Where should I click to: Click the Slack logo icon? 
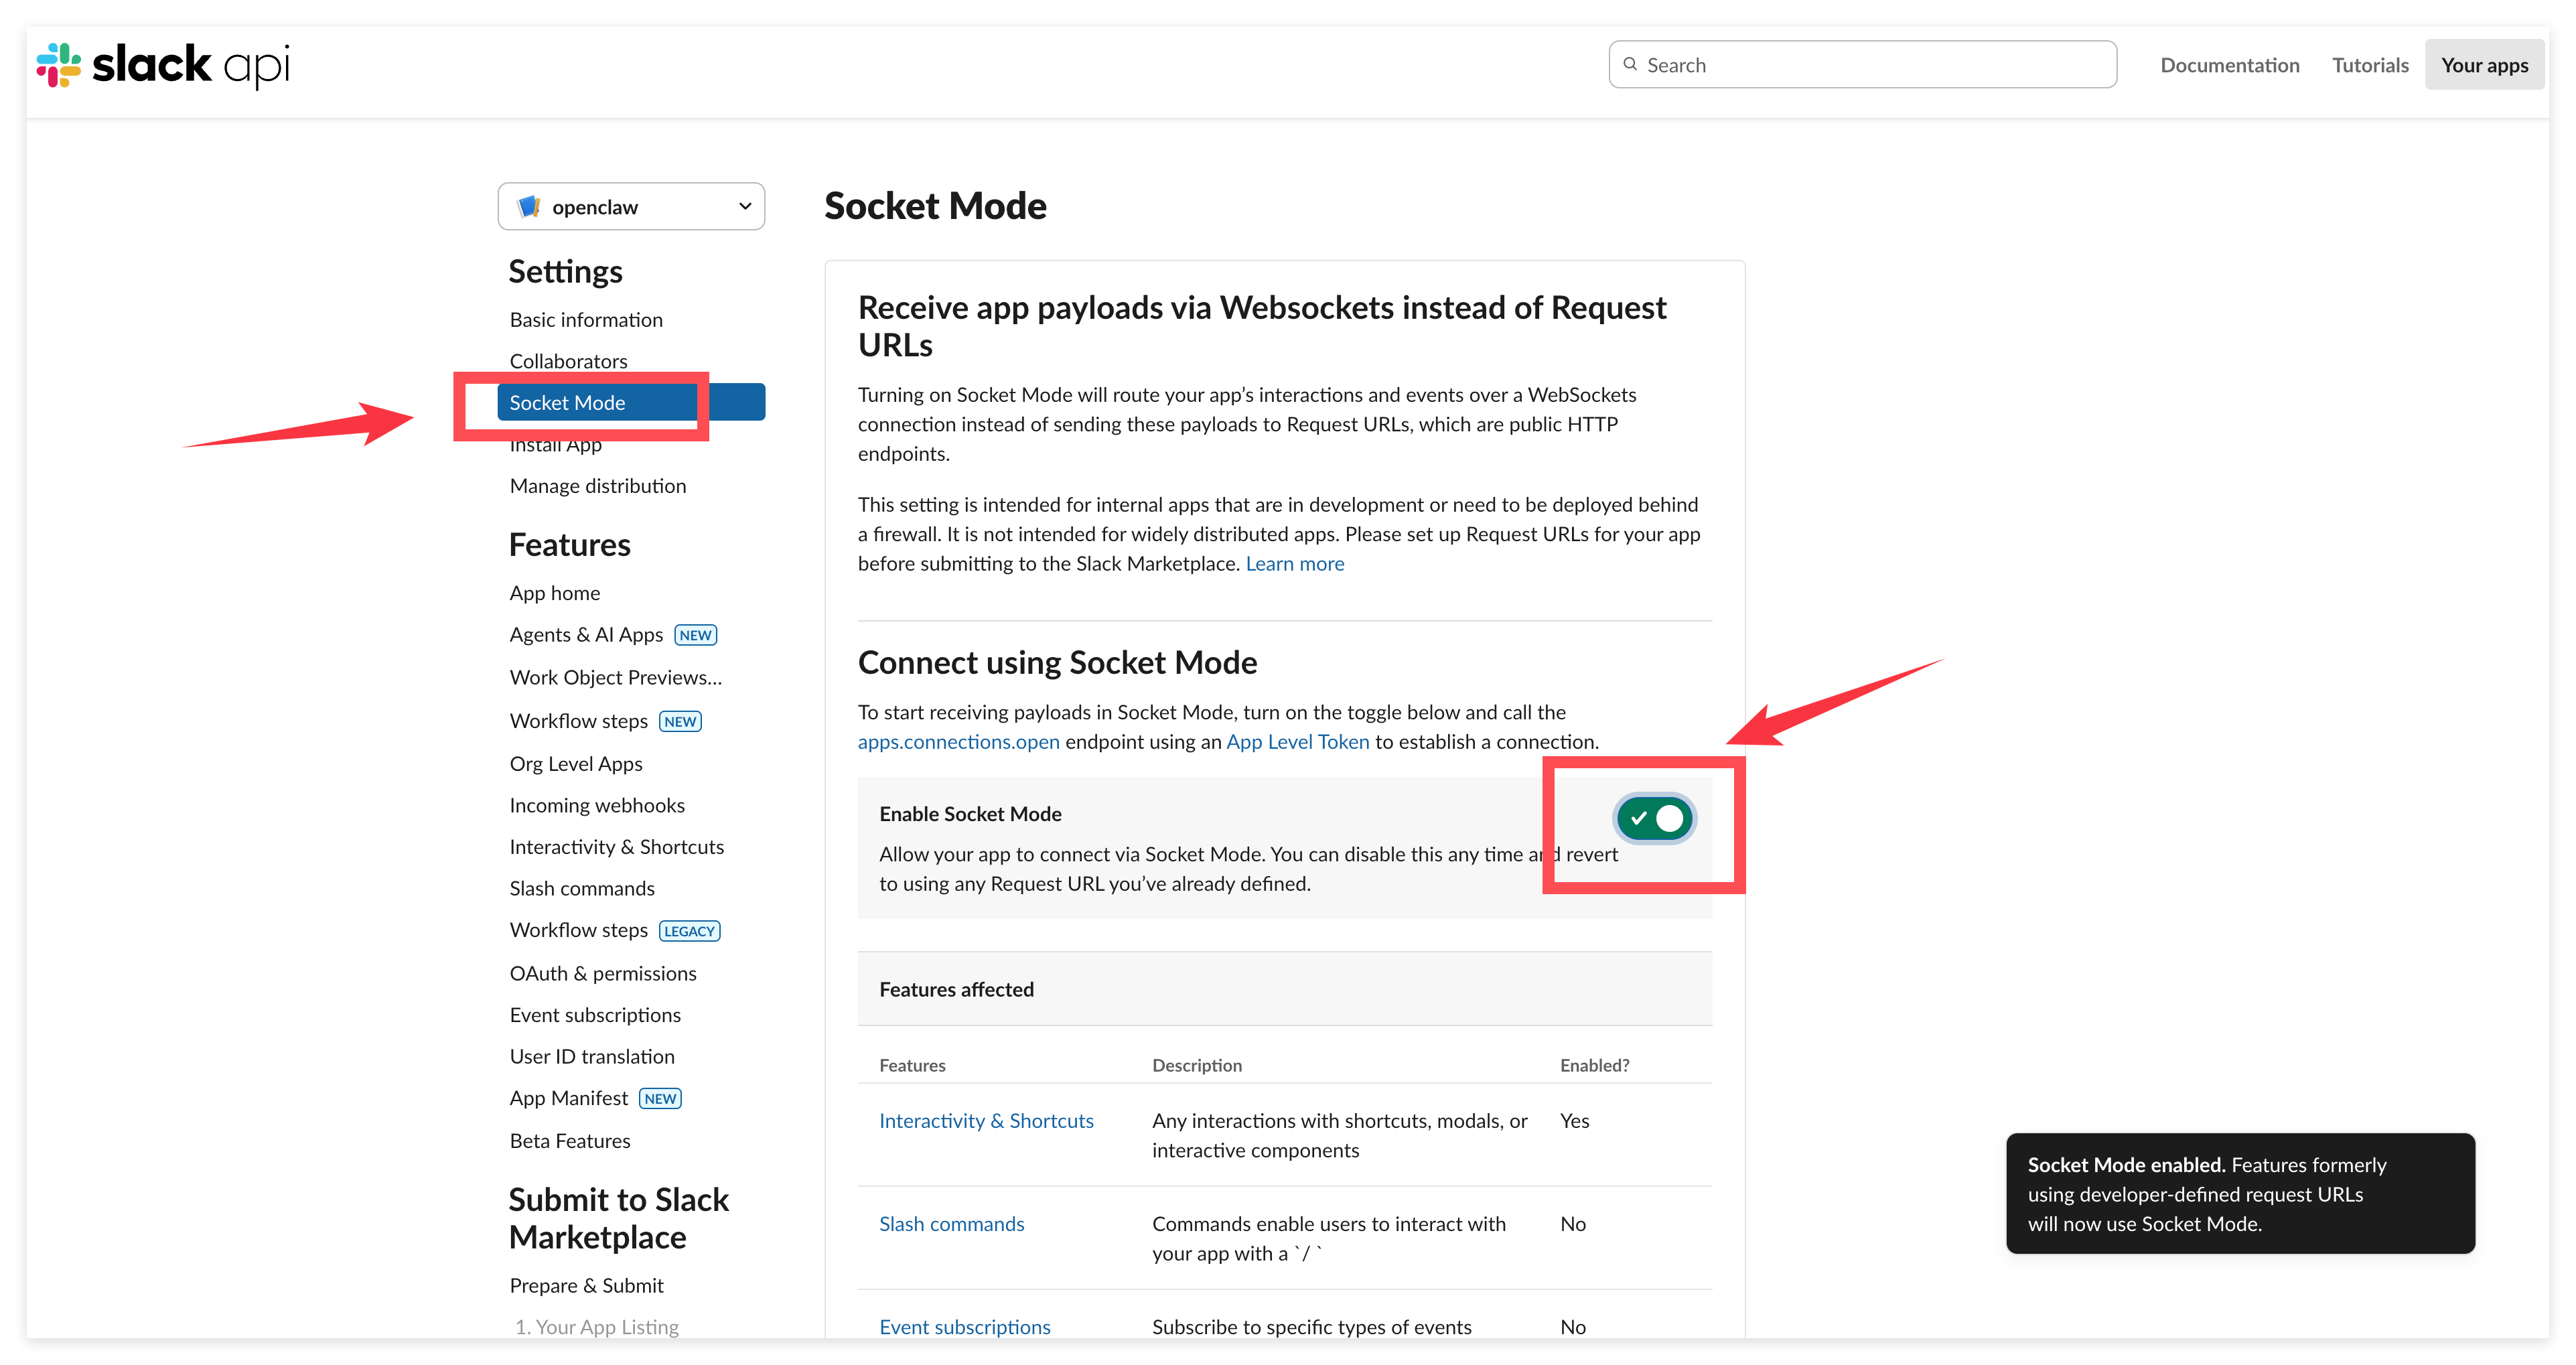tap(59, 65)
